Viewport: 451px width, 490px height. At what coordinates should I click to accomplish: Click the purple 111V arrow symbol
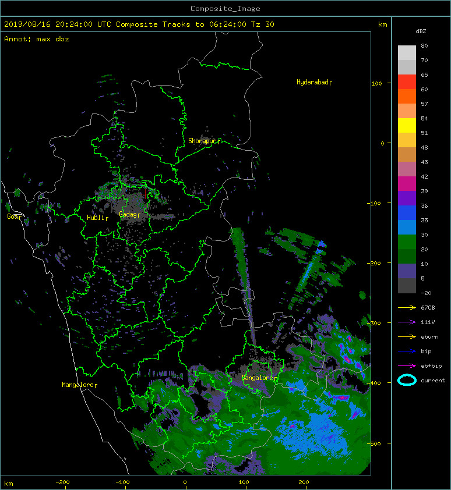407,322
